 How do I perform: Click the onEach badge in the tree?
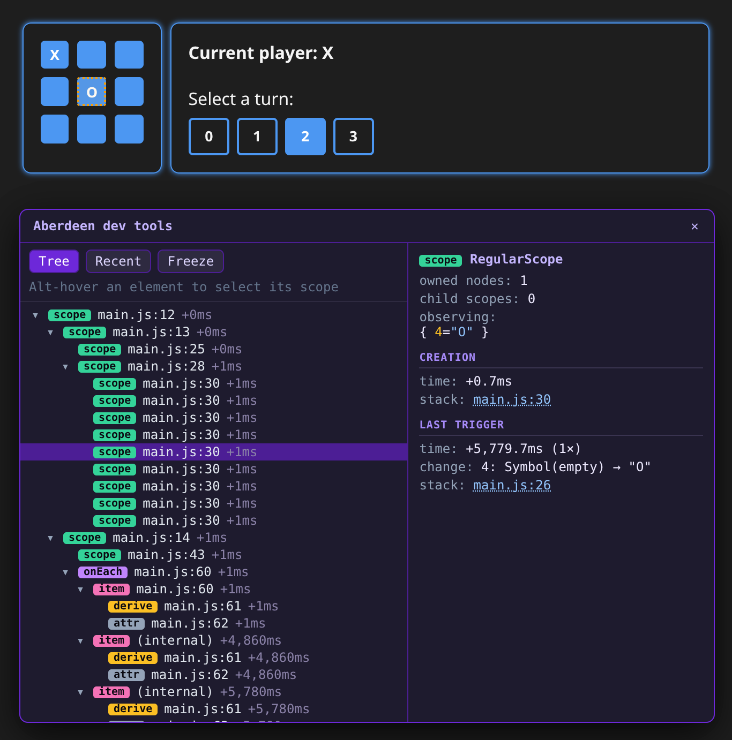pyautogui.click(x=103, y=572)
